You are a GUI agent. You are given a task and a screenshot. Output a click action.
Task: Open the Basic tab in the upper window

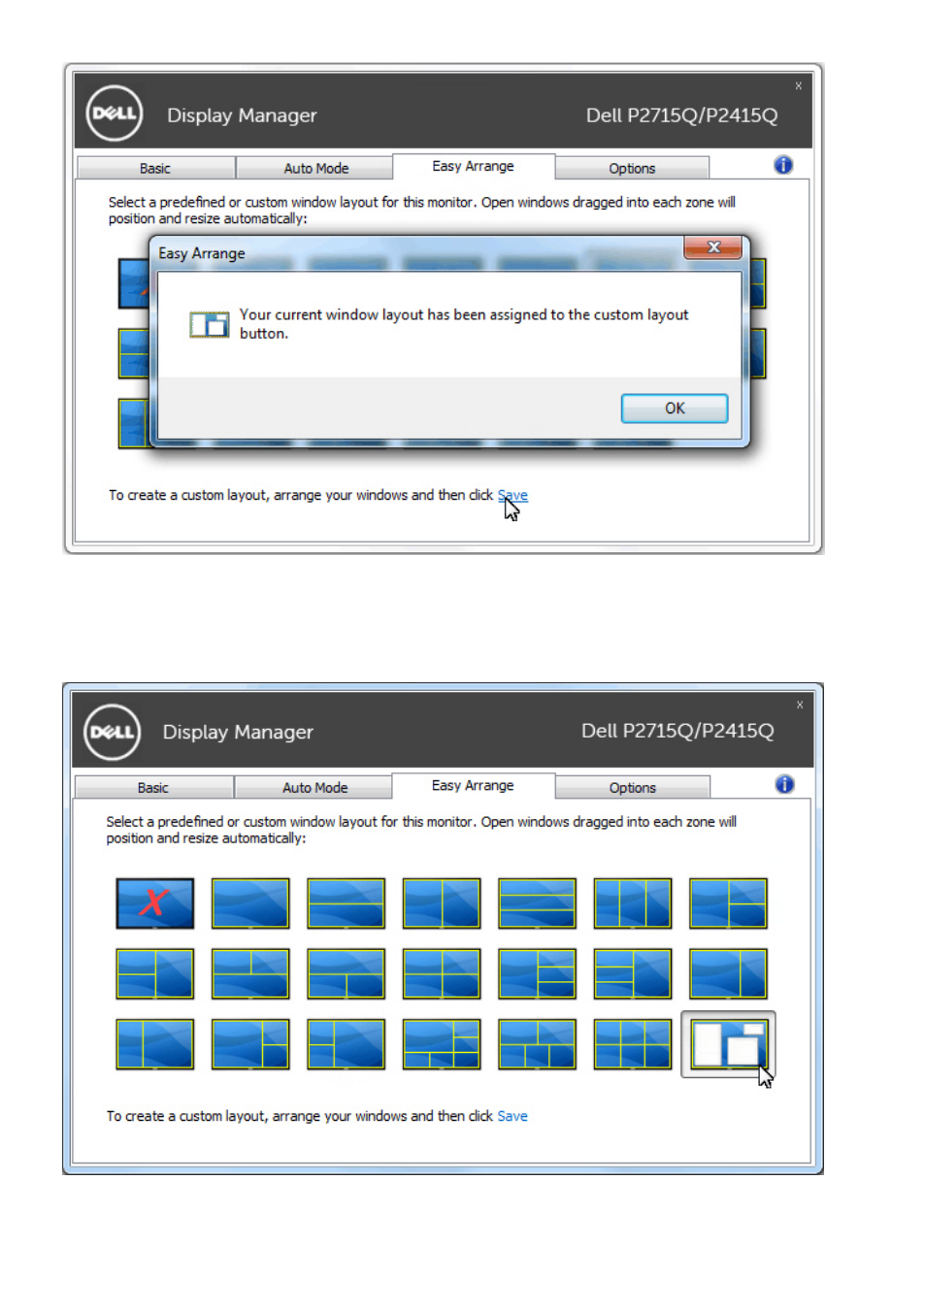[155, 168]
